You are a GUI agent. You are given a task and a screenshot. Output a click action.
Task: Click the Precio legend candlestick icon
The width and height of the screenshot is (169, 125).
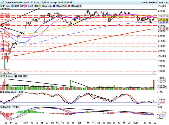[2, 5]
